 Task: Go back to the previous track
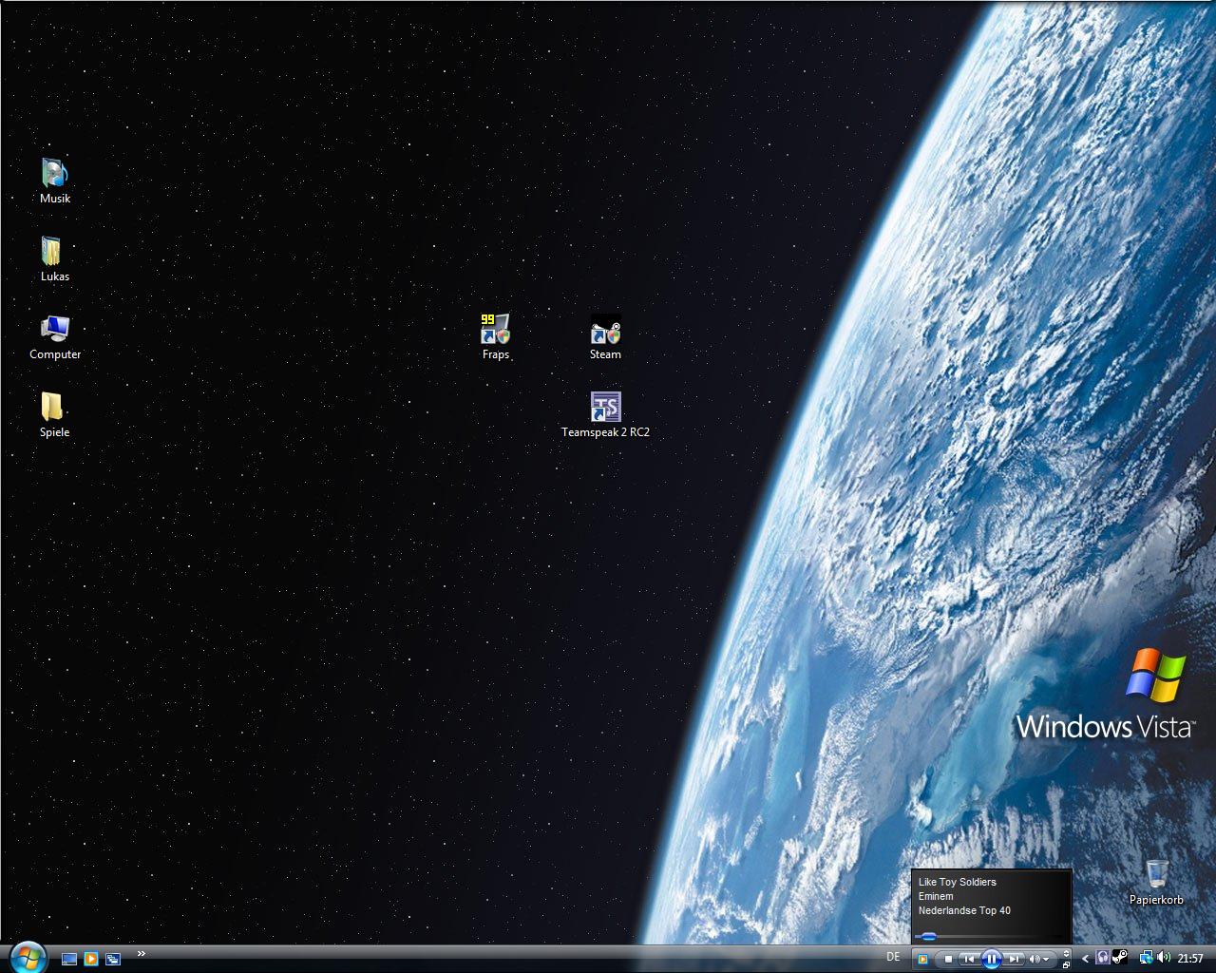pyautogui.click(x=968, y=959)
